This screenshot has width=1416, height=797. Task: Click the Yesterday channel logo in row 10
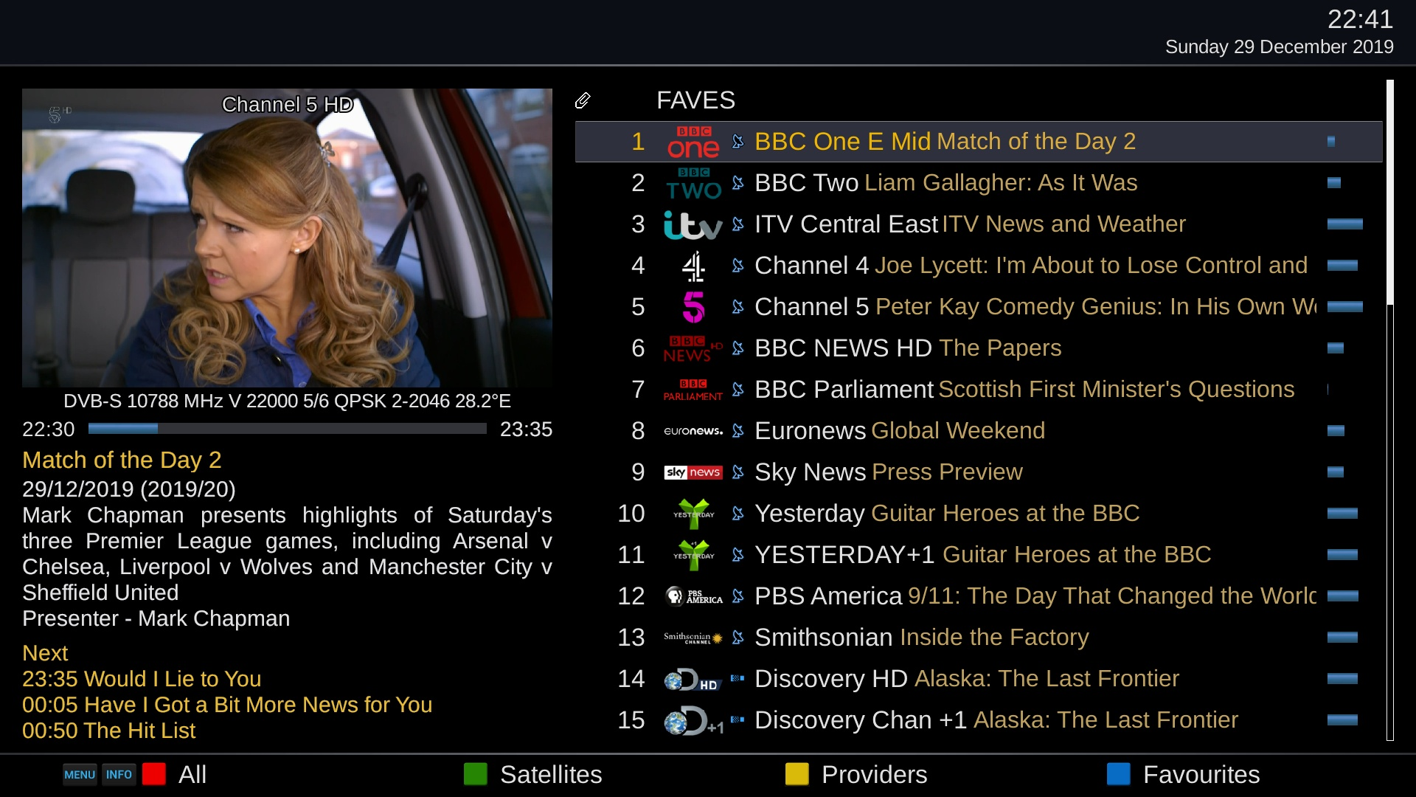693,514
